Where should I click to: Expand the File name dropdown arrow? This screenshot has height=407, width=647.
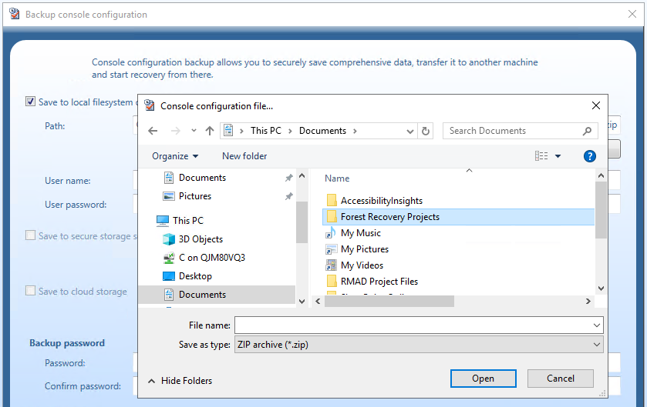[597, 325]
